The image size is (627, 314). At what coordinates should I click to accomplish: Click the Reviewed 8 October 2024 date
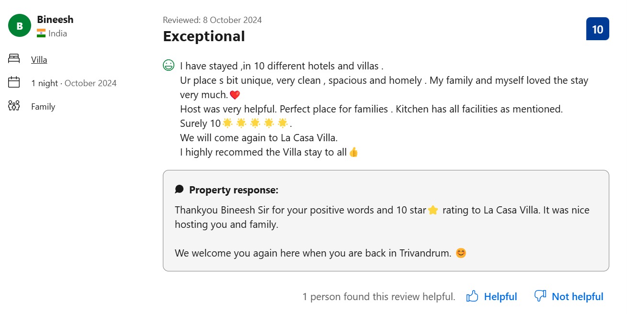pos(212,20)
